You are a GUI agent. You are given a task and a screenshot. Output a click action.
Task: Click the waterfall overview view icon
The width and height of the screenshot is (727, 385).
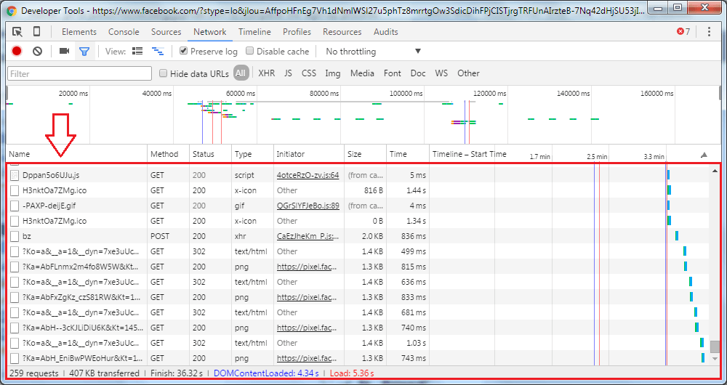click(x=157, y=52)
